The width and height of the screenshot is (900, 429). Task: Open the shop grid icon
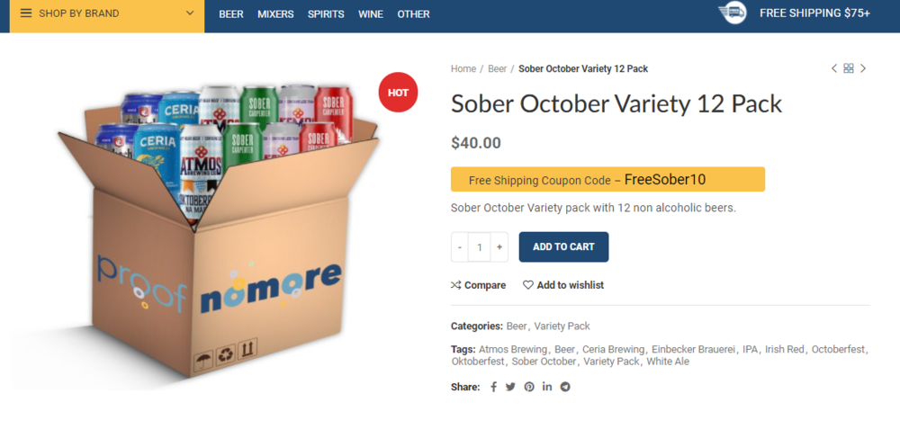coord(849,68)
